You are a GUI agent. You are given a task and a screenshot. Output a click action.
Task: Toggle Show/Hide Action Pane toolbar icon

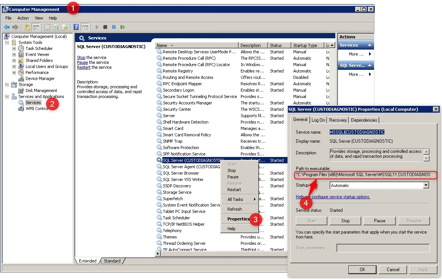click(85, 27)
